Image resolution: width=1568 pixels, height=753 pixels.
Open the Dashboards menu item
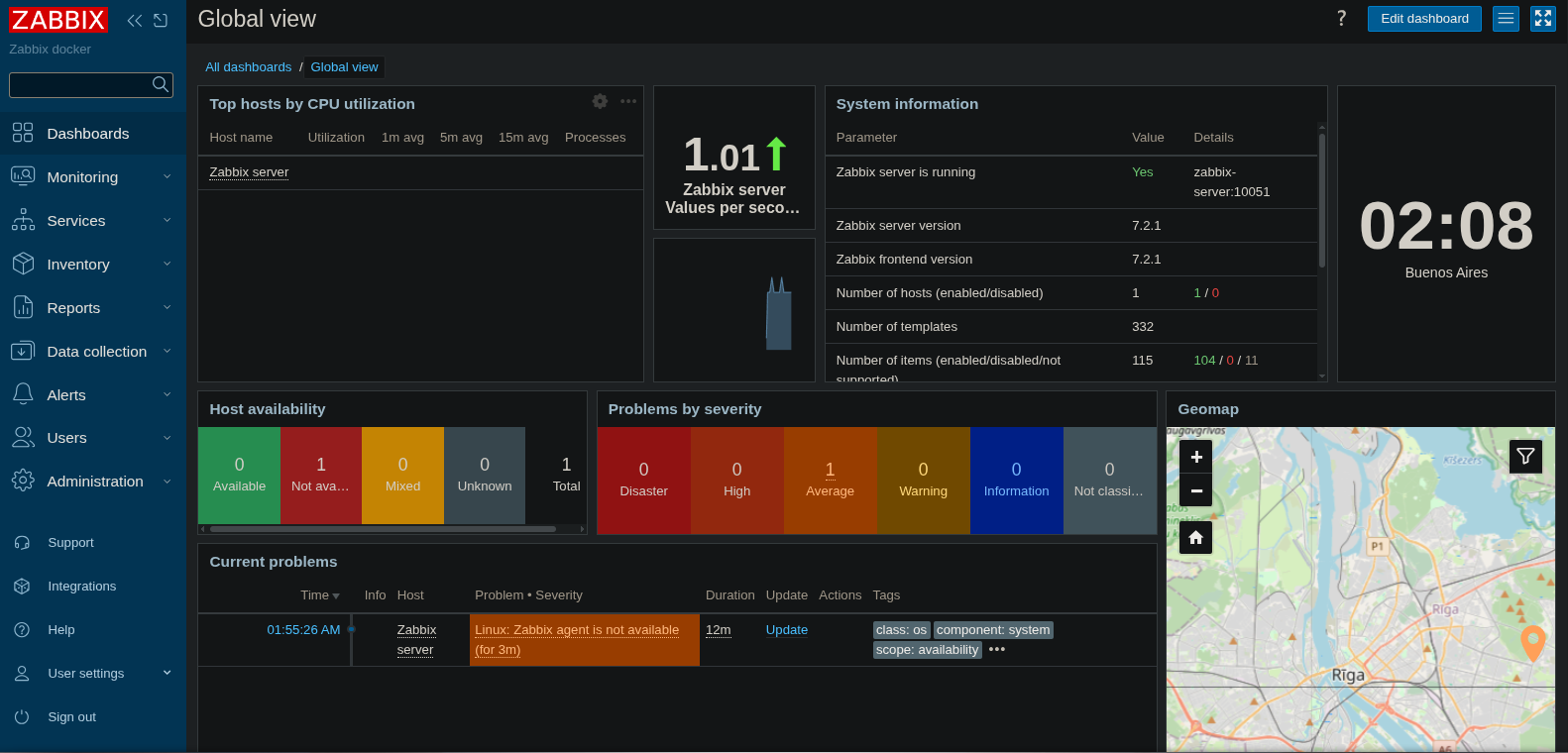pyautogui.click(x=87, y=134)
